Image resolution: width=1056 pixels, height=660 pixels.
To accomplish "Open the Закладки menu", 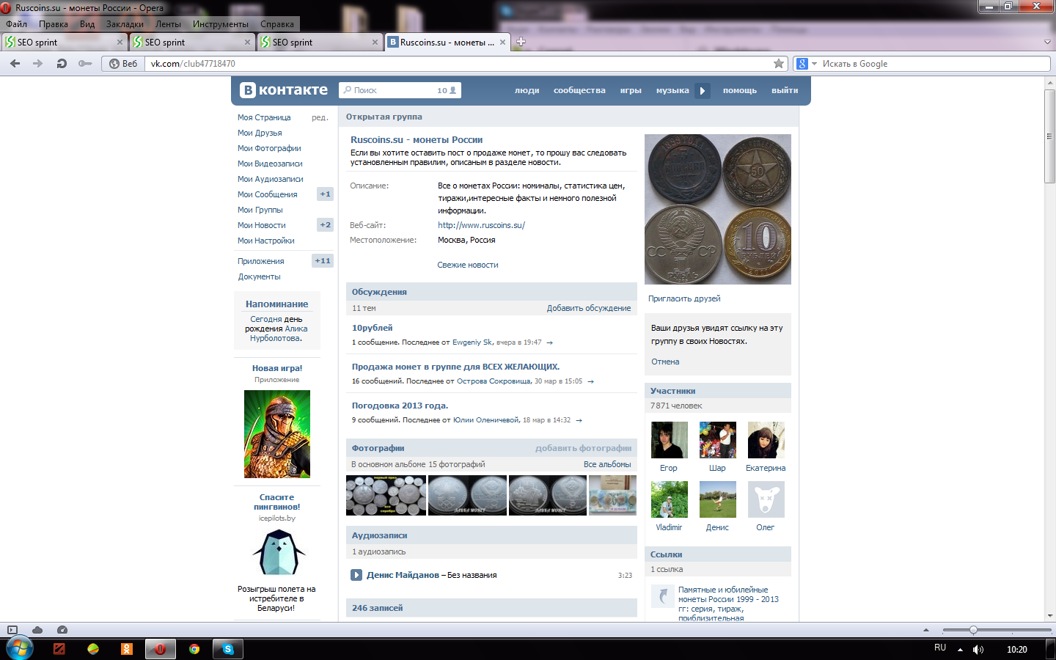I will tap(125, 24).
